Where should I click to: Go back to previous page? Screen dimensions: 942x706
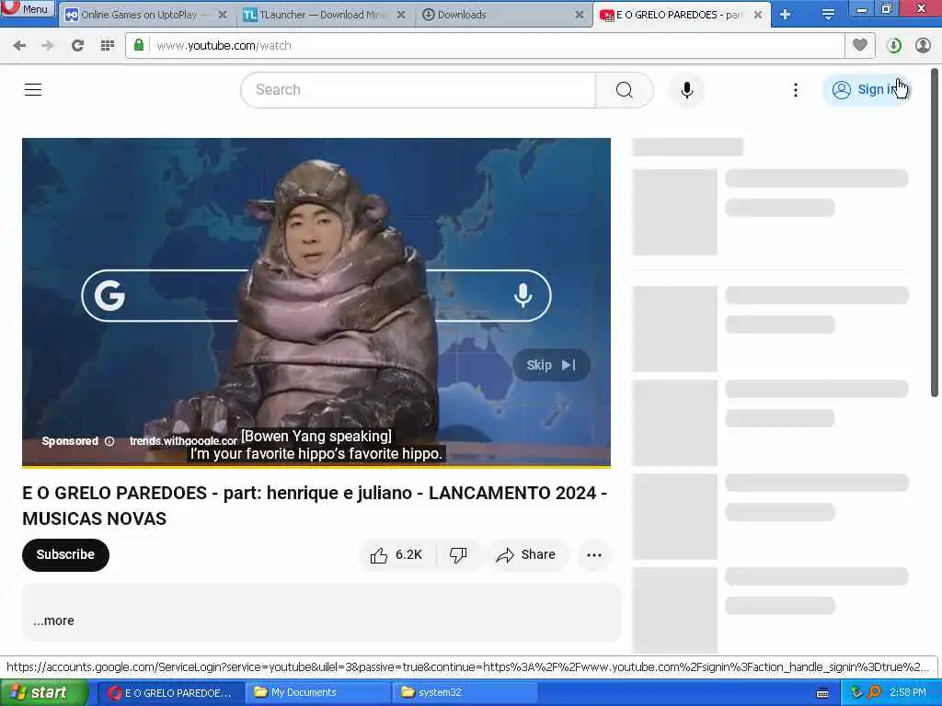coord(19,45)
